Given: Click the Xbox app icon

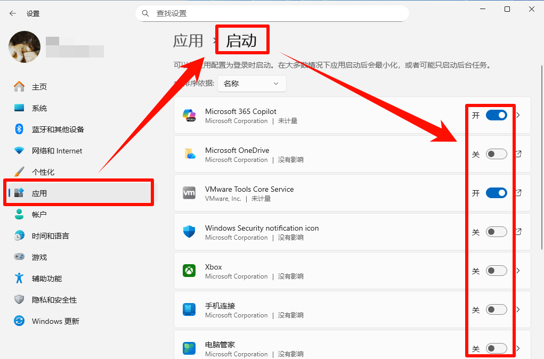Looking at the screenshot, I should (x=189, y=271).
